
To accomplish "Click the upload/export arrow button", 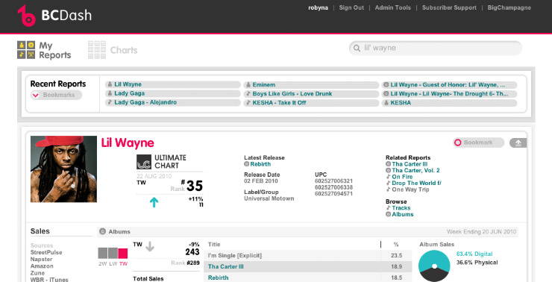I will (x=518, y=142).
